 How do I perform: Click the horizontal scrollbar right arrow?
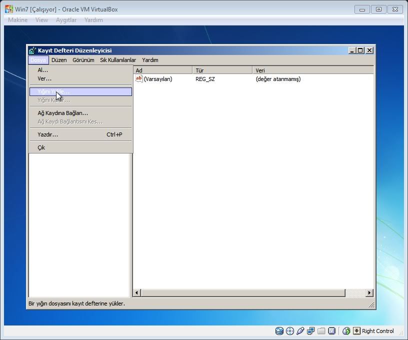[369, 293]
